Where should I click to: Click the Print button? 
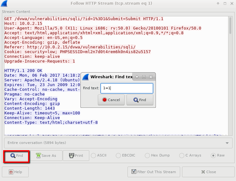pyautogui.click(x=76, y=156)
